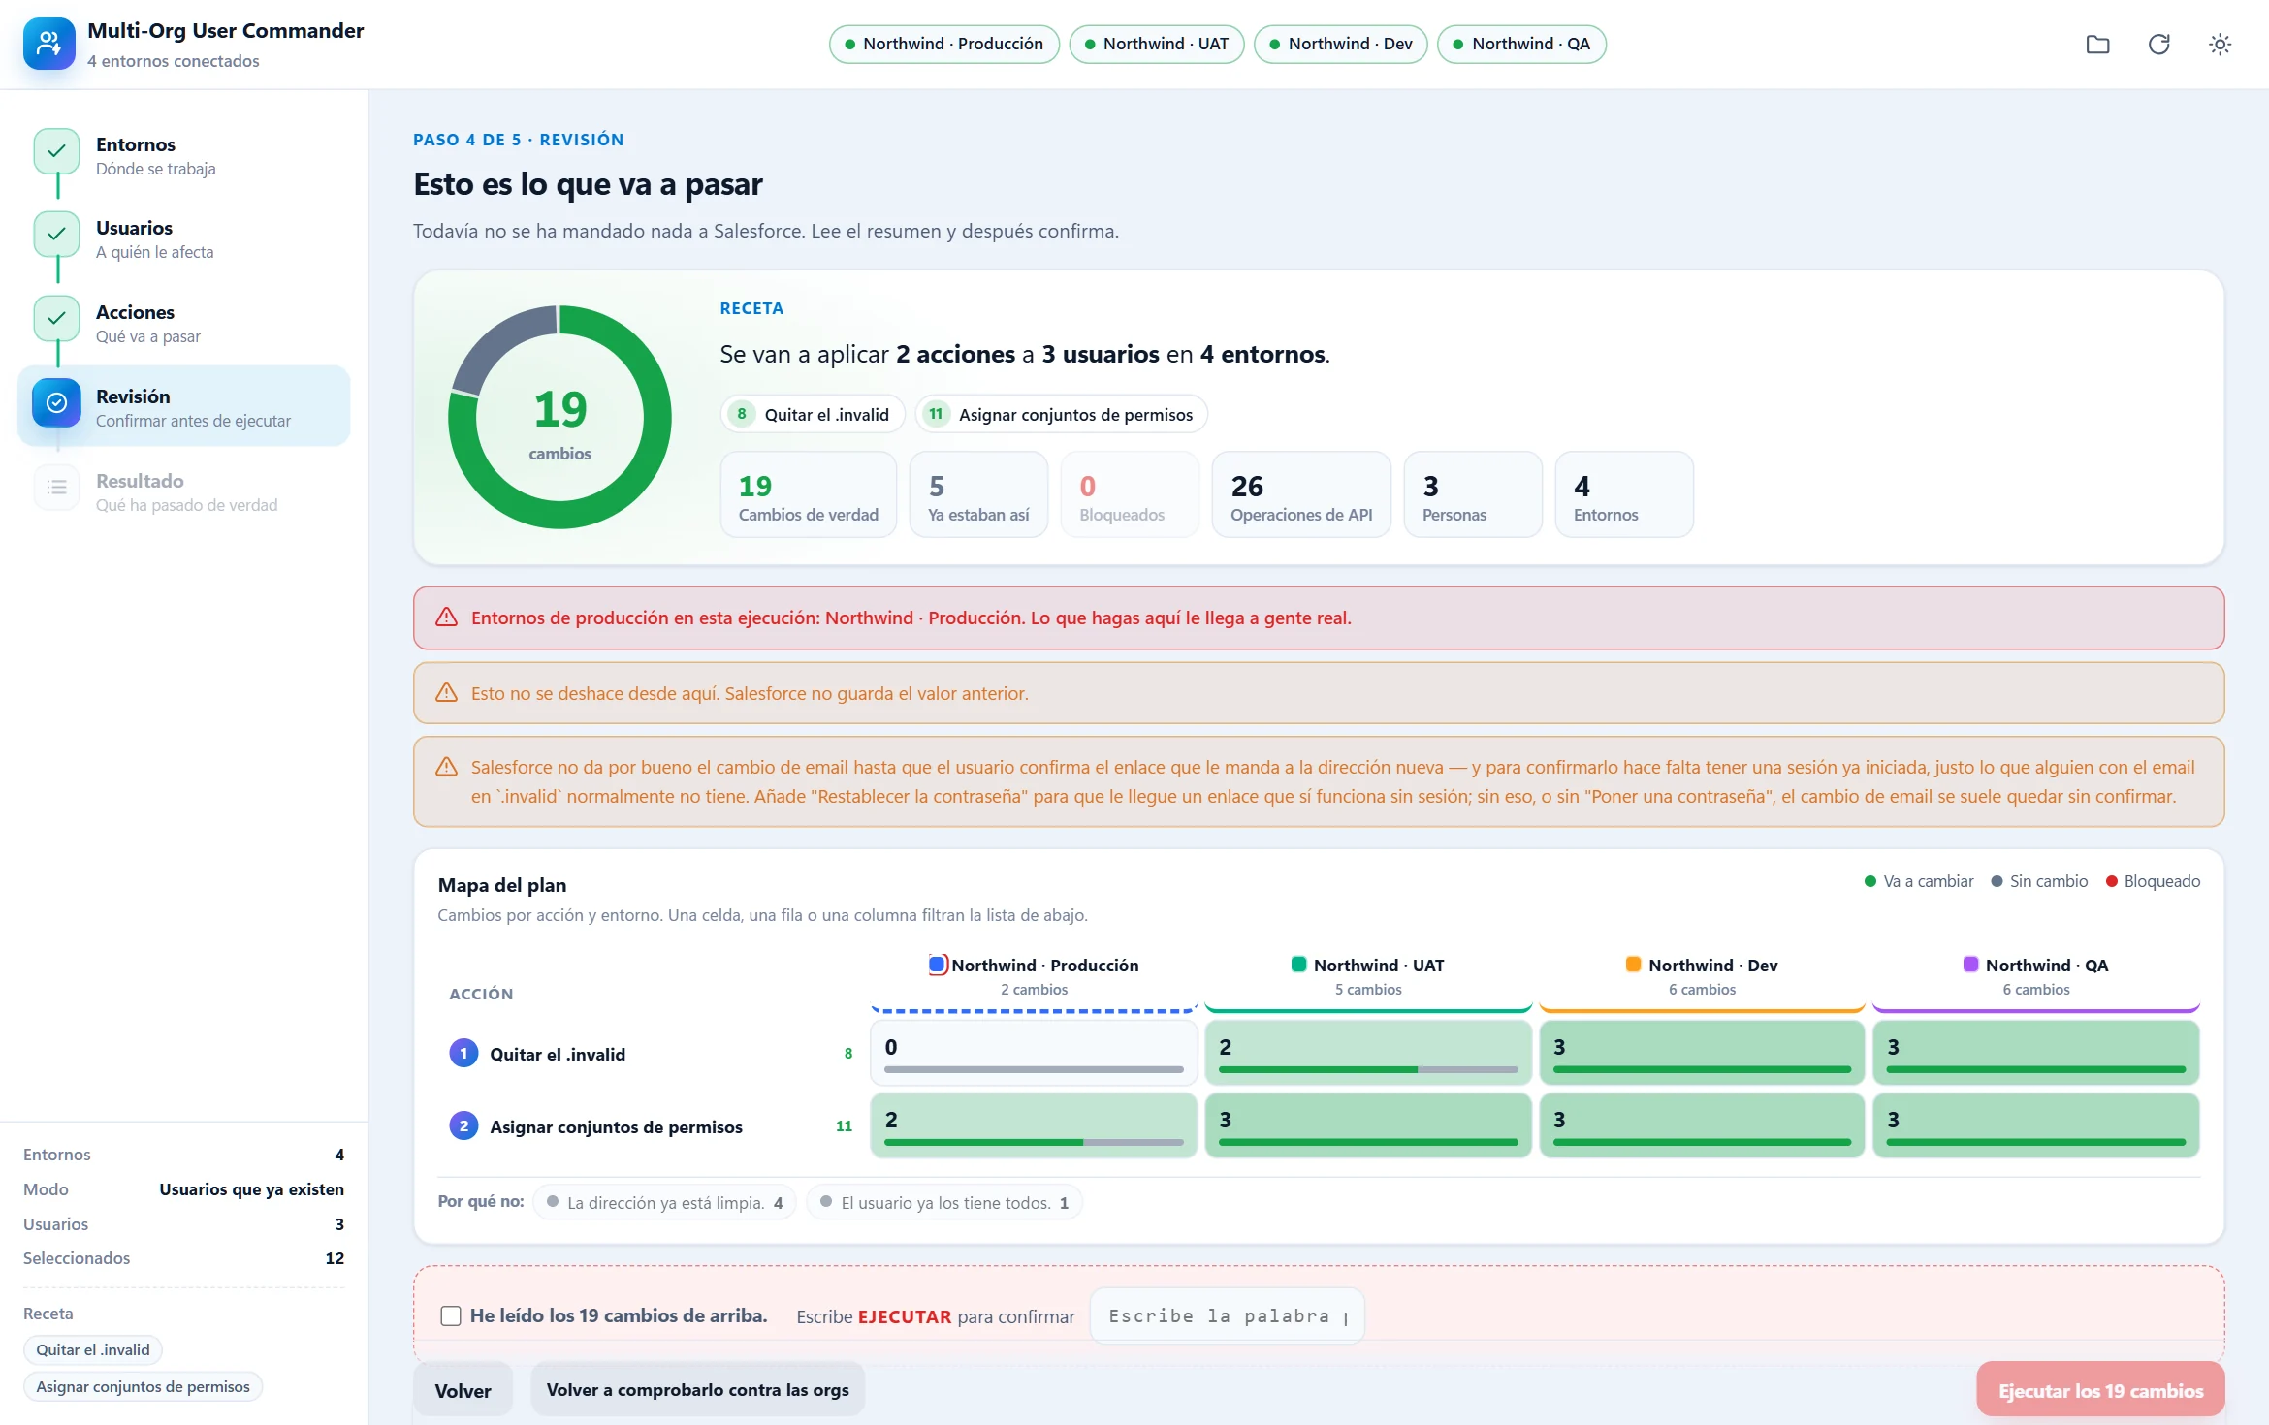Toggle the light theme sun icon

coord(2220,45)
